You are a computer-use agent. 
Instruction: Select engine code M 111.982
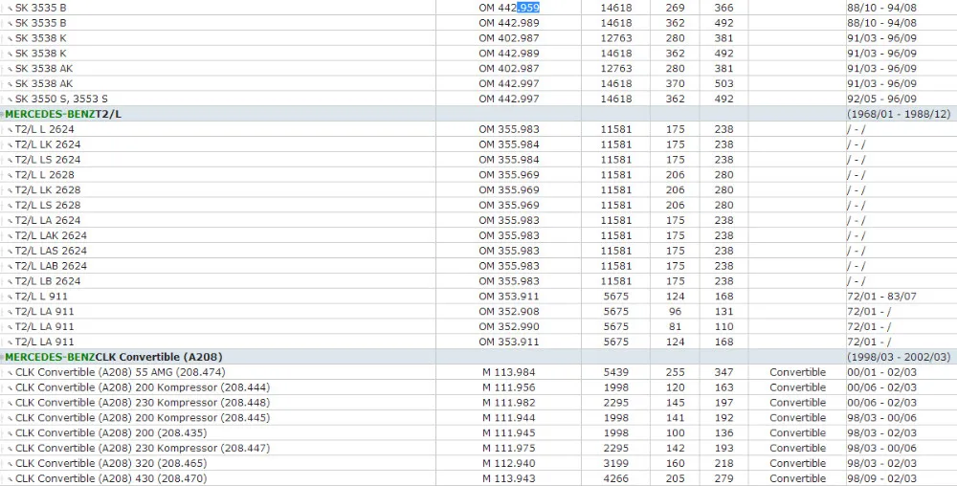coord(509,403)
